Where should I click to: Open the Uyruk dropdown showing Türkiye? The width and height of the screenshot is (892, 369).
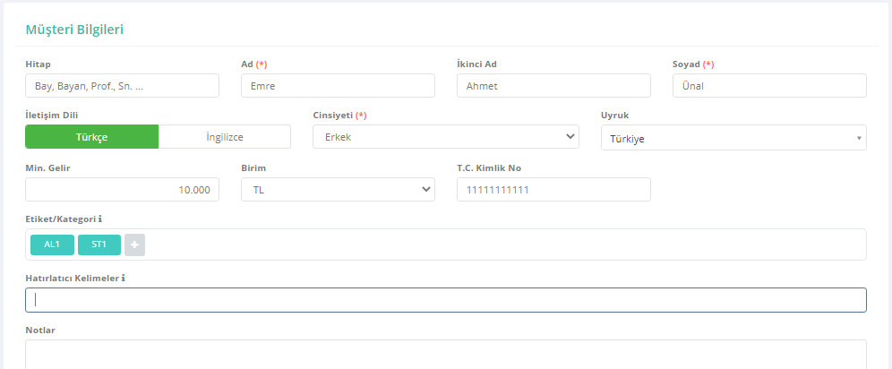[x=733, y=138]
